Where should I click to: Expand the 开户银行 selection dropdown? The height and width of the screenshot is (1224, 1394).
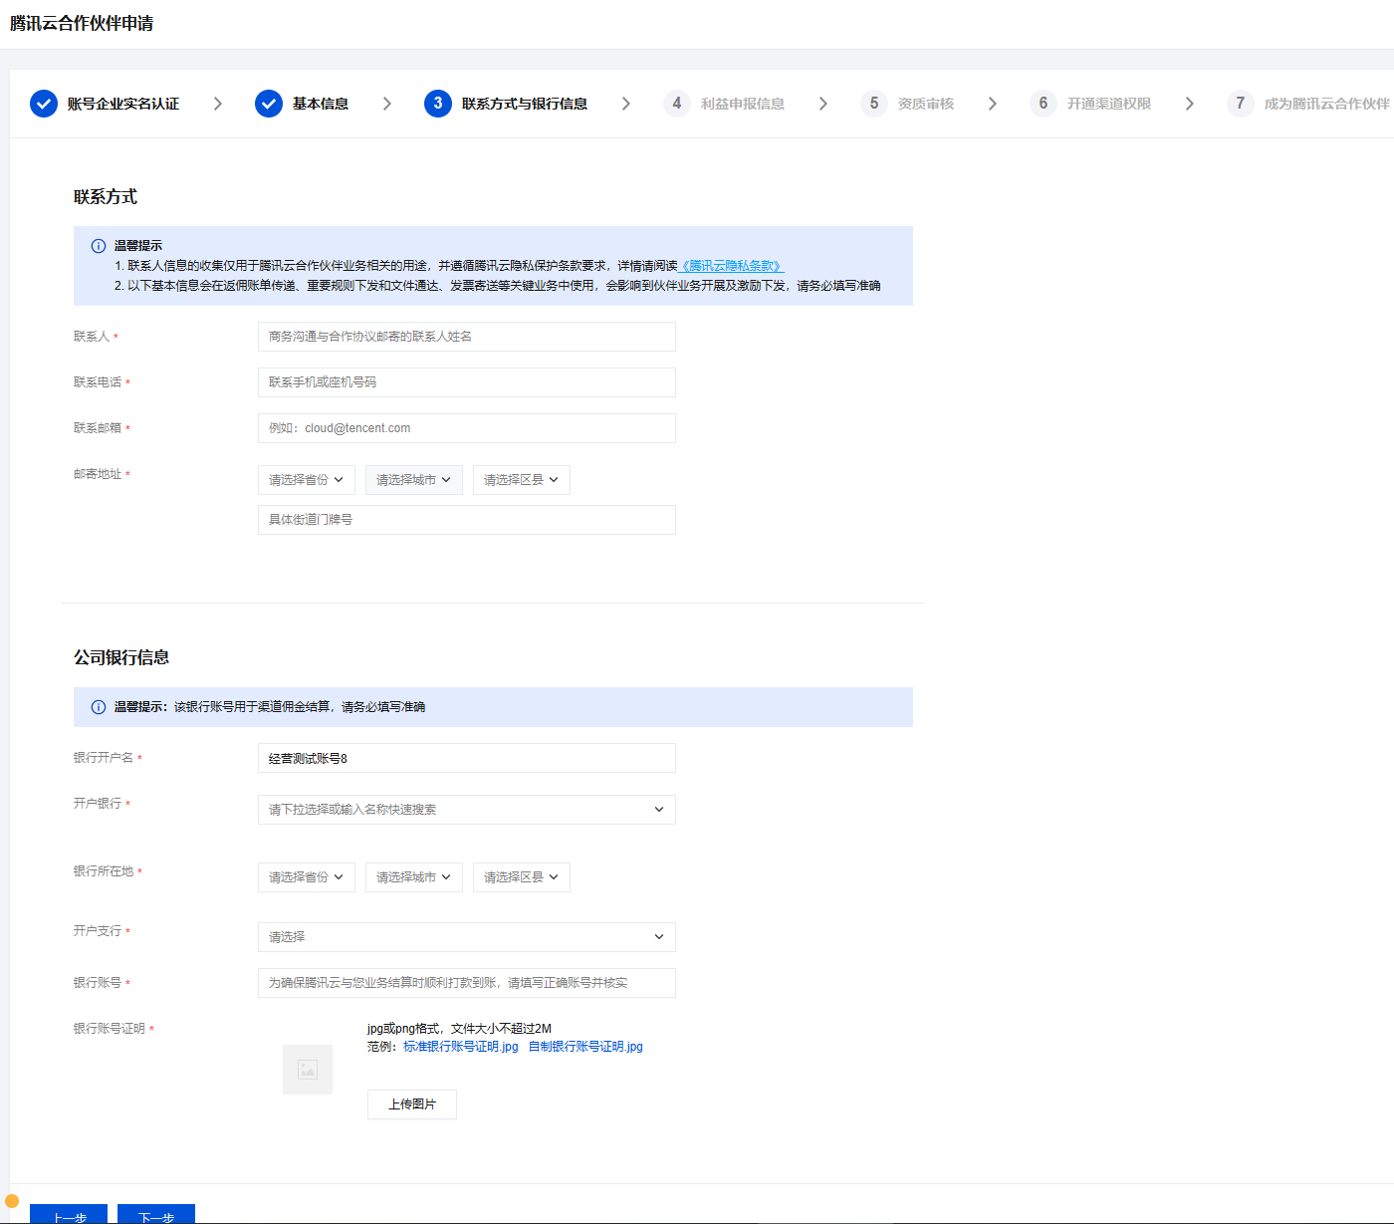(x=467, y=810)
